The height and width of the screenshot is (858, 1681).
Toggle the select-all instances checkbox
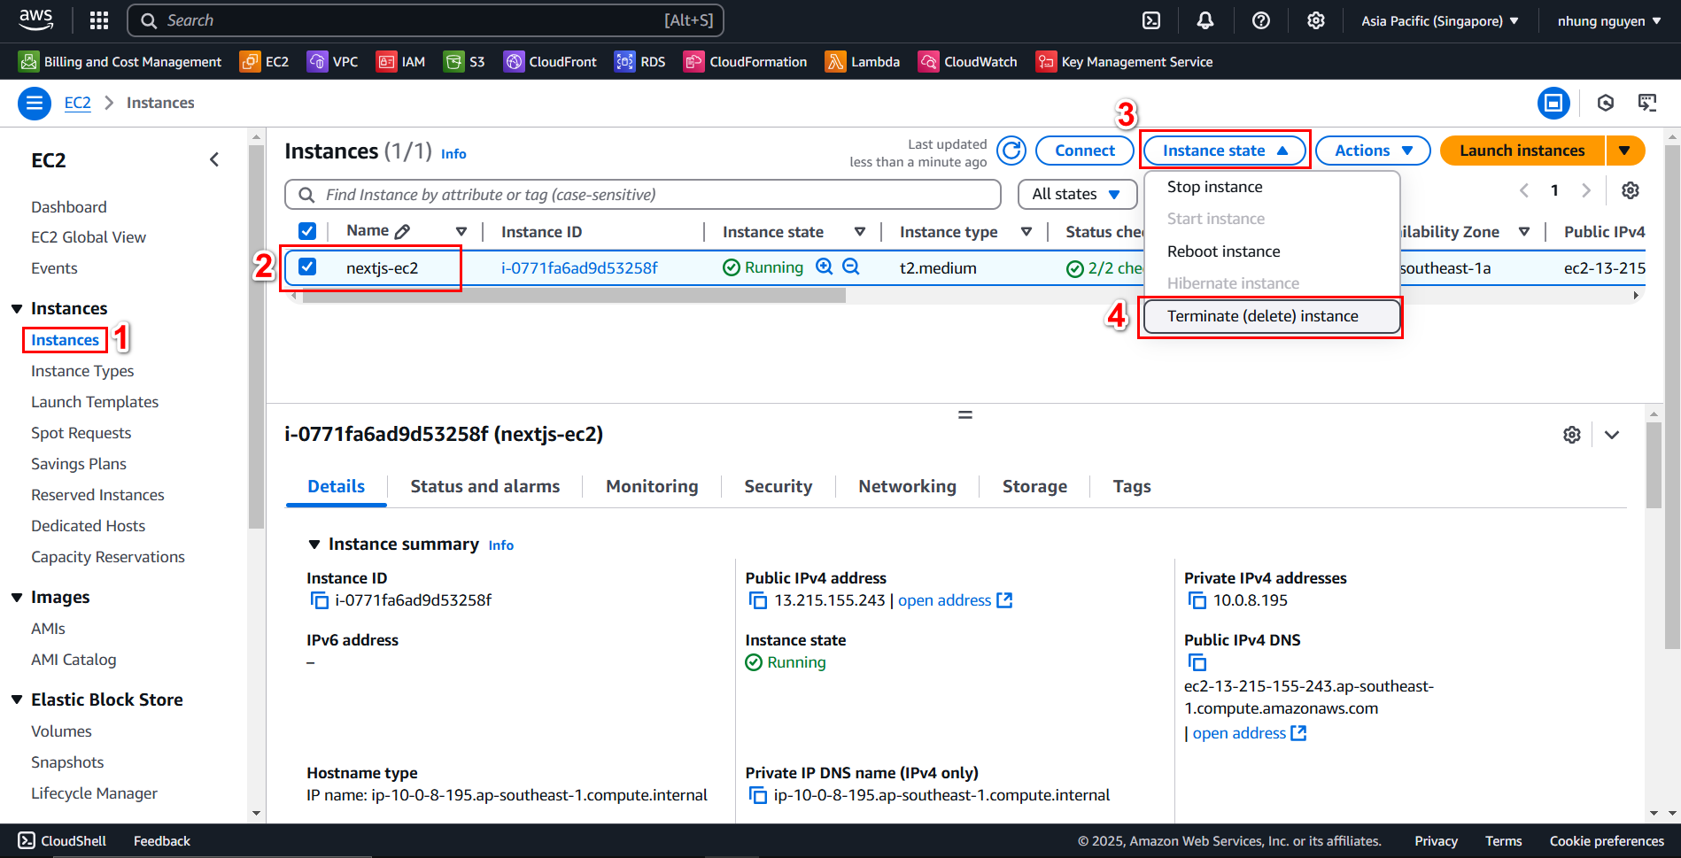pos(307,231)
